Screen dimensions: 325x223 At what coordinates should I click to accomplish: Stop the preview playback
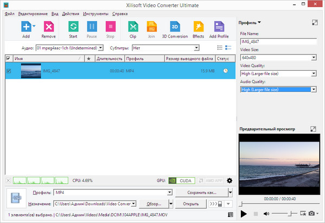256,214
